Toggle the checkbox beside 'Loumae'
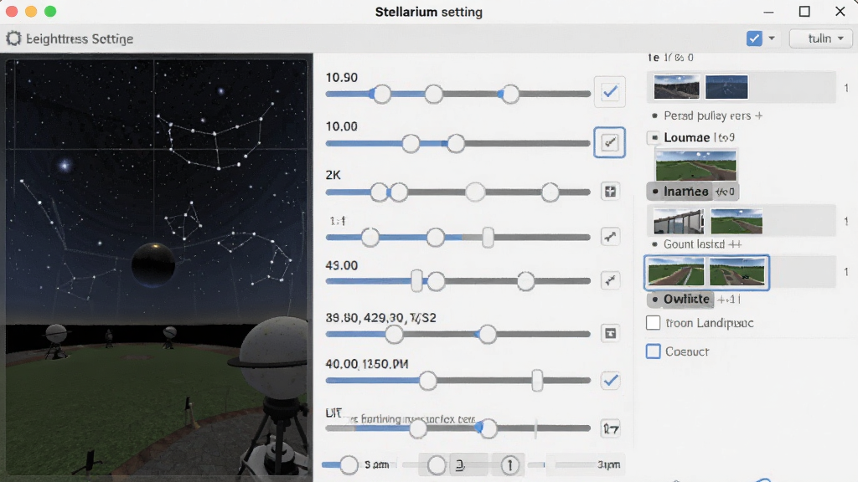This screenshot has height=482, width=858. click(x=654, y=137)
